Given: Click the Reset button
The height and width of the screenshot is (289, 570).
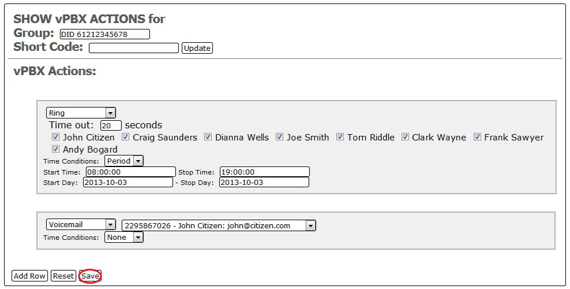Looking at the screenshot, I should coord(63,276).
